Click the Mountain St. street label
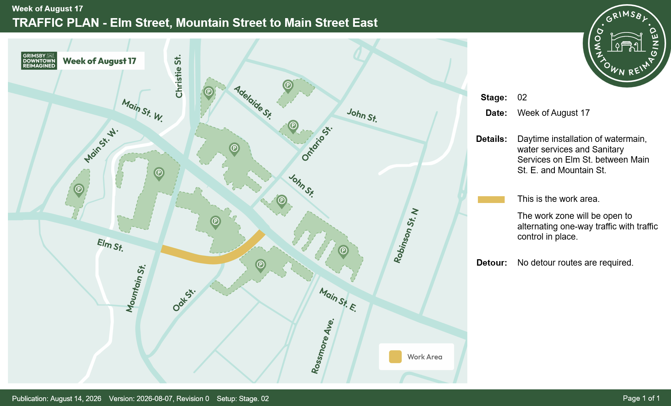Viewport: 671px width, 406px height. pos(136,288)
